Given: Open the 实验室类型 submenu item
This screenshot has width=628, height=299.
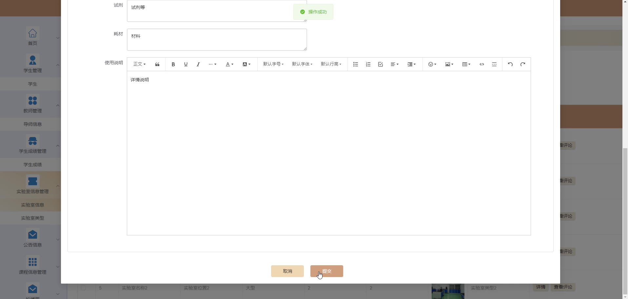Looking at the screenshot, I should coord(32,218).
